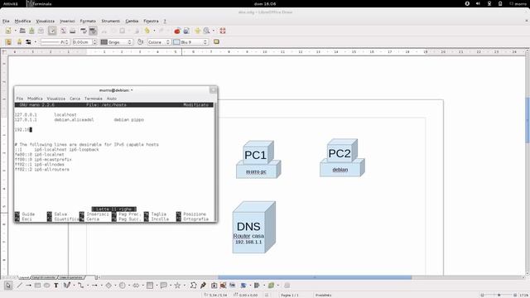Select the DNS Router casa shape

254,227
